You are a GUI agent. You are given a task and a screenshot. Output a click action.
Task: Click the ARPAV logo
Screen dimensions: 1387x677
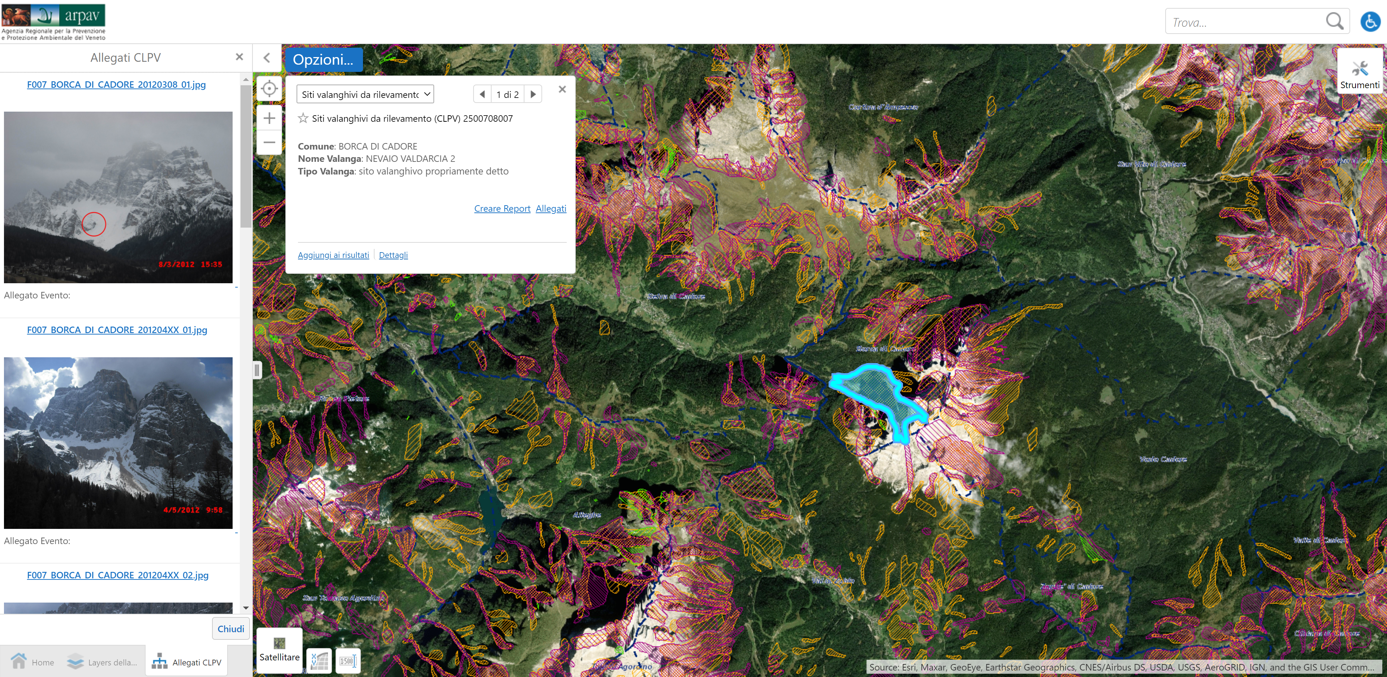coord(53,22)
